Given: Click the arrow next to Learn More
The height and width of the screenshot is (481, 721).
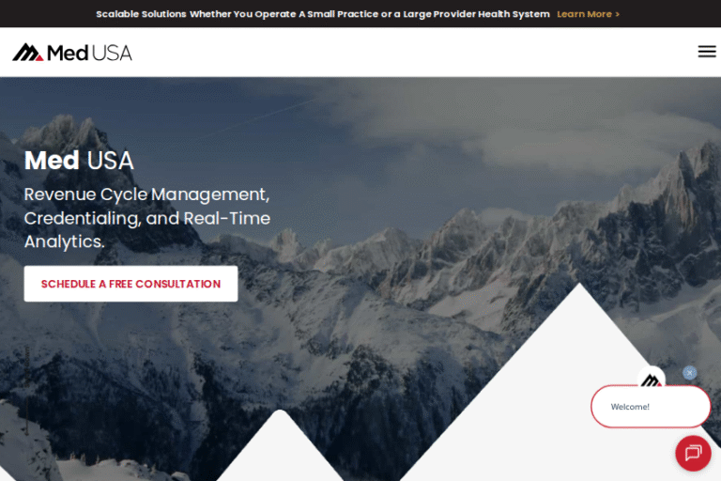Looking at the screenshot, I should 617,14.
